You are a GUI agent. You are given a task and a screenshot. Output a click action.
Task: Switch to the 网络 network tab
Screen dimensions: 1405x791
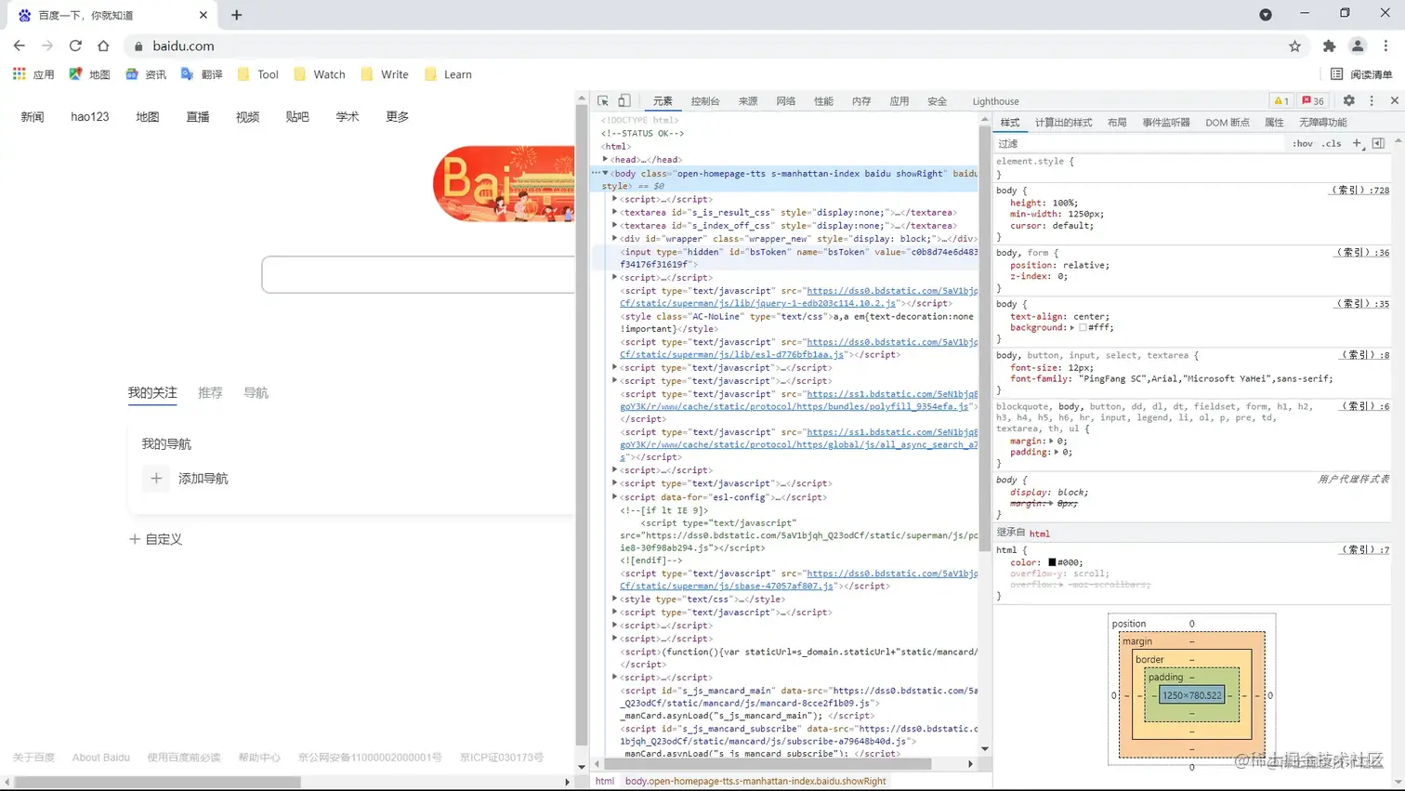coord(786,101)
